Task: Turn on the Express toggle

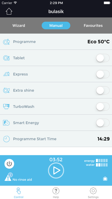Action: click(103, 74)
